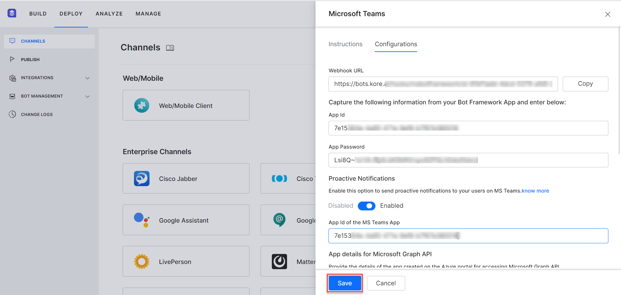The height and width of the screenshot is (295, 621).
Task: Click the Kore.ai logo
Action: (12, 13)
